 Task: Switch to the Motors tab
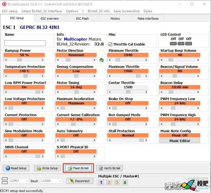pyautogui.click(x=115, y=18)
